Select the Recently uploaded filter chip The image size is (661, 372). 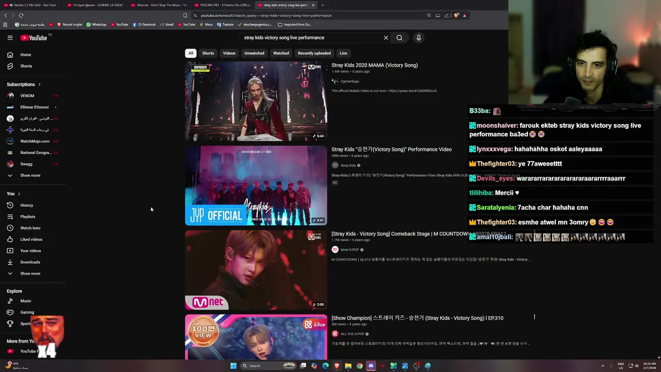(x=314, y=53)
